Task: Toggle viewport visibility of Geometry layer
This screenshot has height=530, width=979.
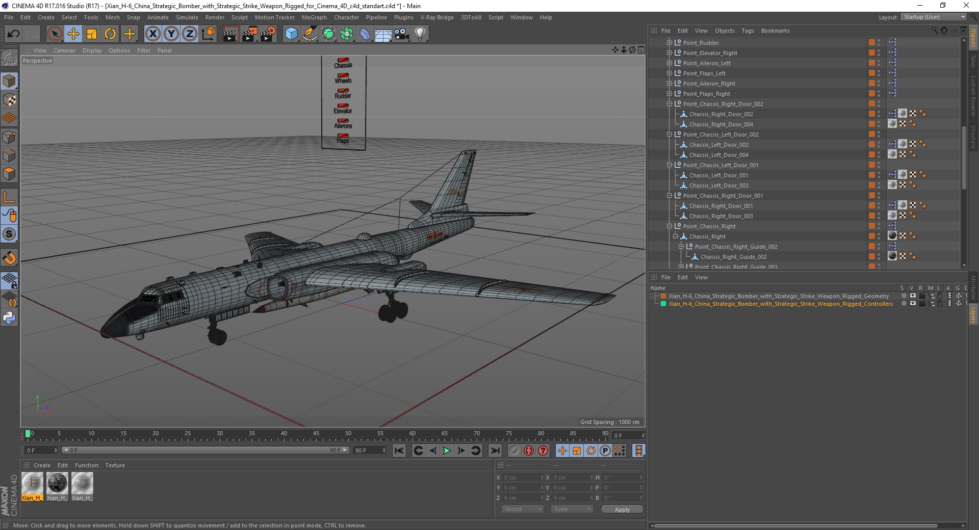Action: point(913,296)
